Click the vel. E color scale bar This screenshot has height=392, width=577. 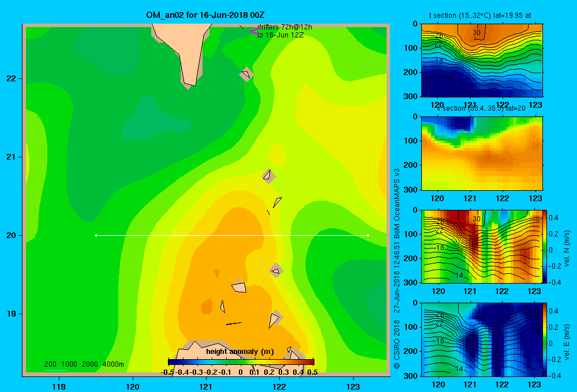(x=545, y=340)
